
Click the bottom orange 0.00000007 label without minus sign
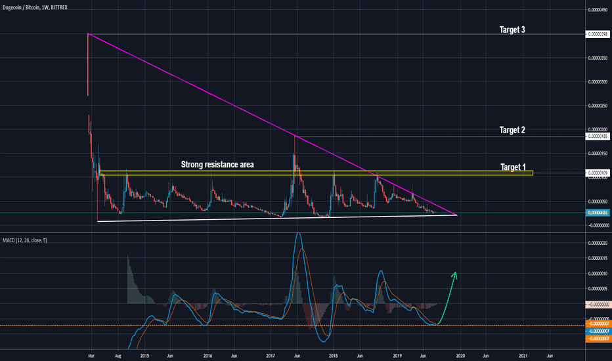[x=598, y=339]
